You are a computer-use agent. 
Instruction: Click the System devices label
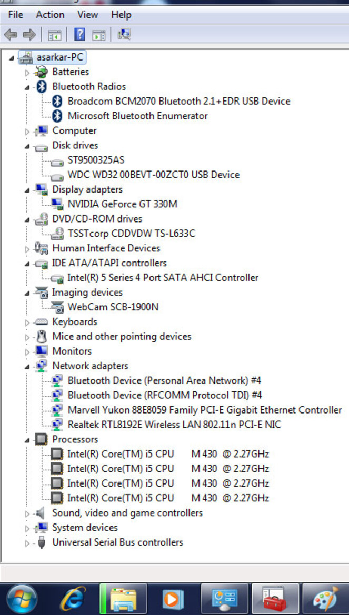(85, 528)
